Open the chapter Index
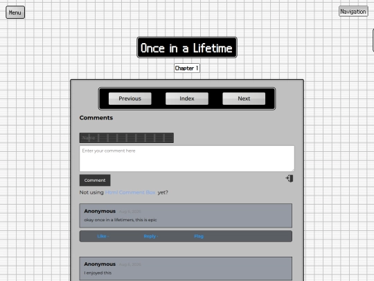The height and width of the screenshot is (281, 374). point(187,99)
